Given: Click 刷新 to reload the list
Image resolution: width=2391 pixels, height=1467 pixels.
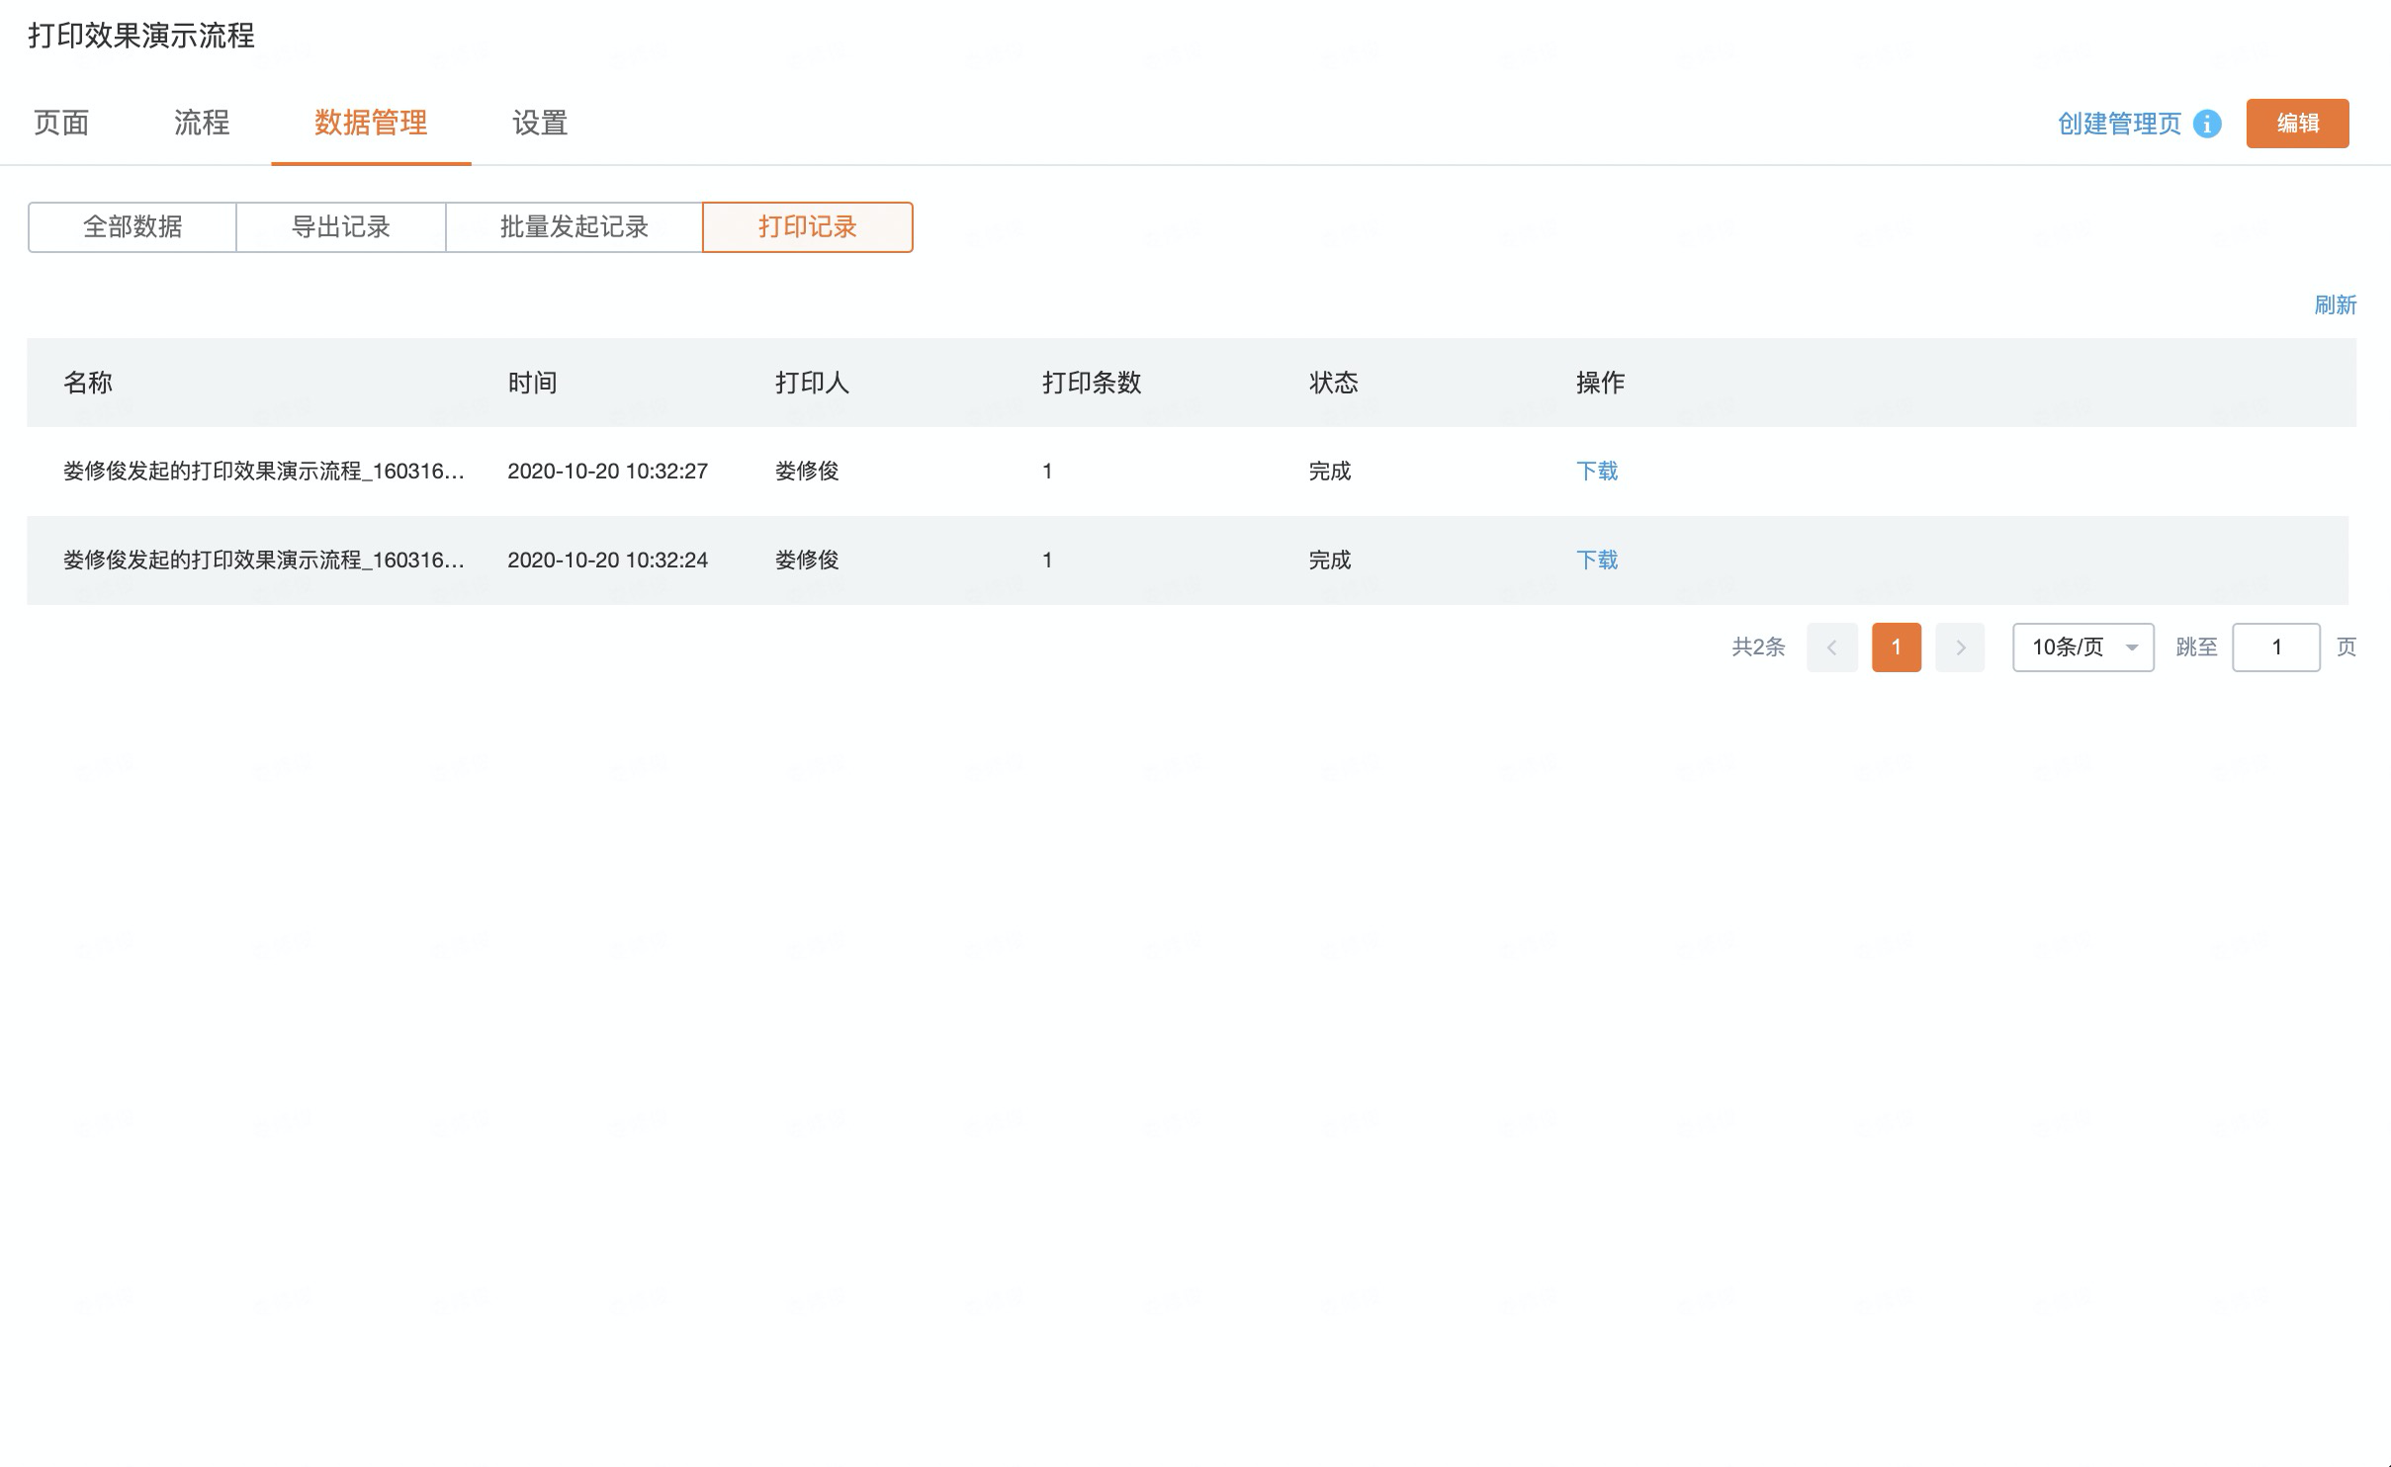Looking at the screenshot, I should click(x=2335, y=304).
